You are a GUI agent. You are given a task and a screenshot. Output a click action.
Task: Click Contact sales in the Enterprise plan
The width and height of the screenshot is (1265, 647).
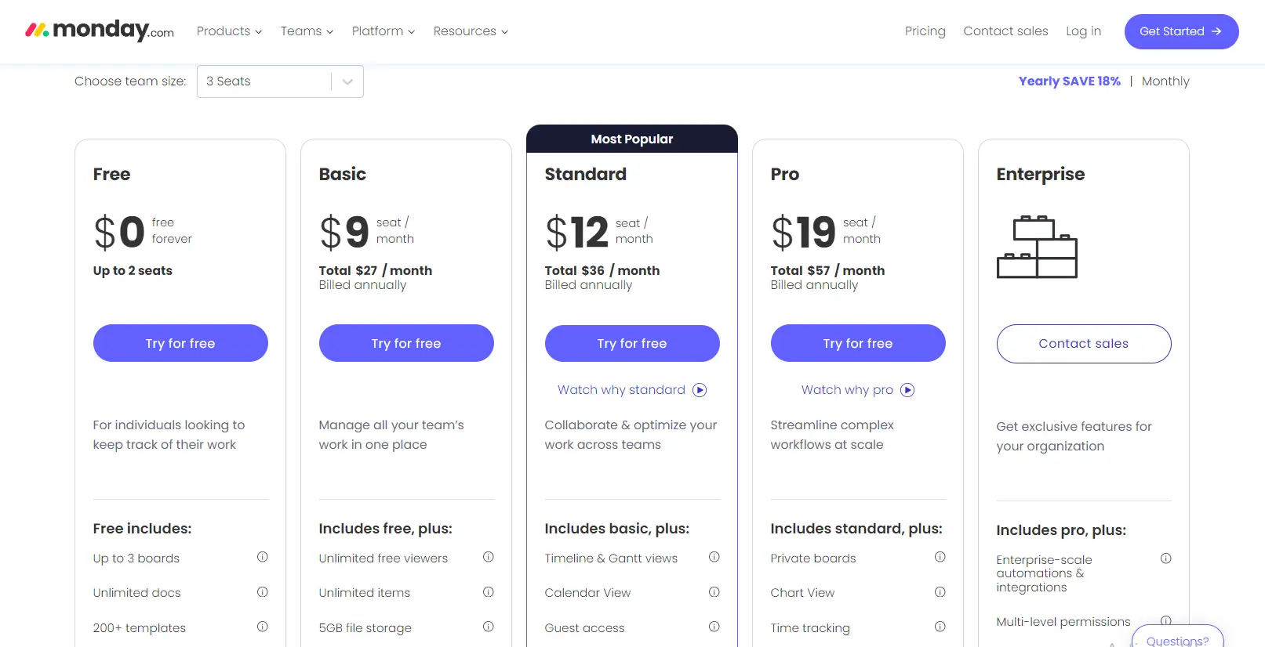pyautogui.click(x=1084, y=344)
